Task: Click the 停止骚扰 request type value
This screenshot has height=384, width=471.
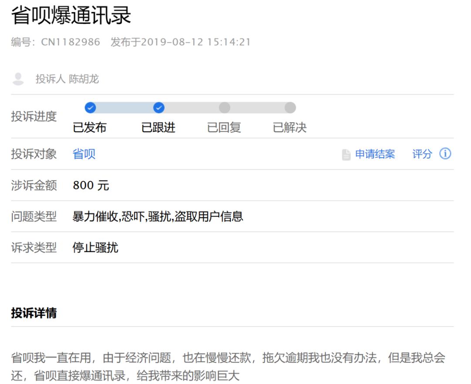Action: coord(95,248)
